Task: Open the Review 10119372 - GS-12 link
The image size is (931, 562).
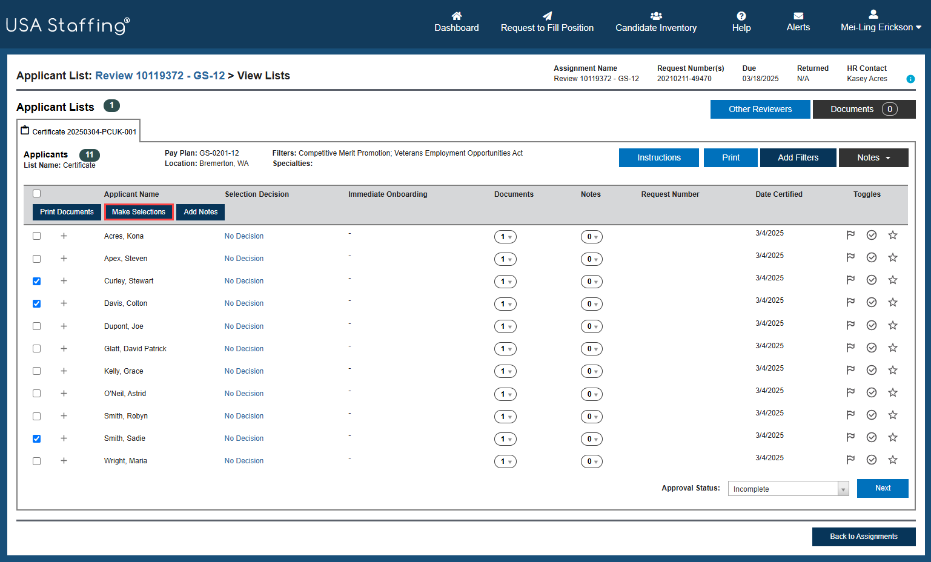Action: (x=160, y=76)
